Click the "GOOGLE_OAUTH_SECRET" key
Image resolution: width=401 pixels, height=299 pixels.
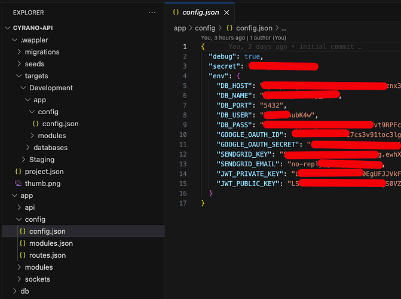[x=258, y=145]
